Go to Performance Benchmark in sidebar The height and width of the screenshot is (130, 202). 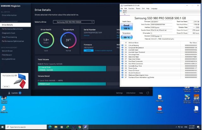[x=13, y=29]
